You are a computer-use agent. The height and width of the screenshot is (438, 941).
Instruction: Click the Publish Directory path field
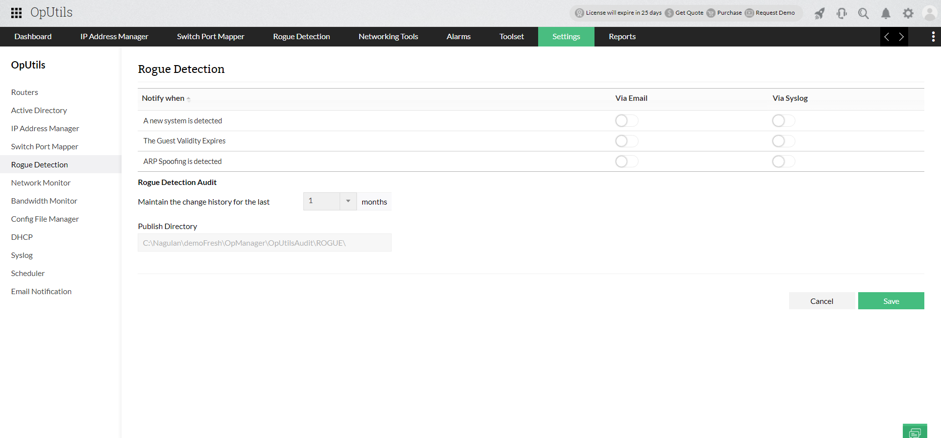point(265,243)
